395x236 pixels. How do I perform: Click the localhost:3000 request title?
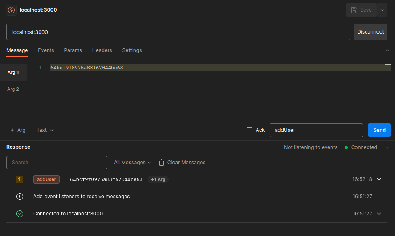tap(38, 10)
